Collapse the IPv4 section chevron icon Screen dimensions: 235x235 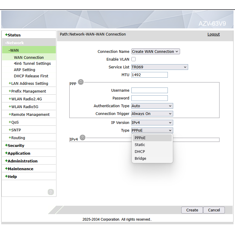pyautogui.click(x=83, y=138)
